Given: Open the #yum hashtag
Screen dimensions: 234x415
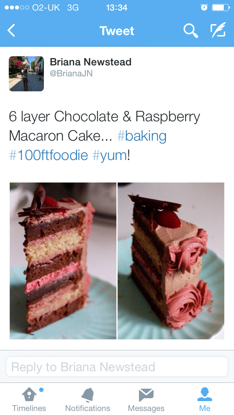Looking at the screenshot, I should tap(110, 155).
